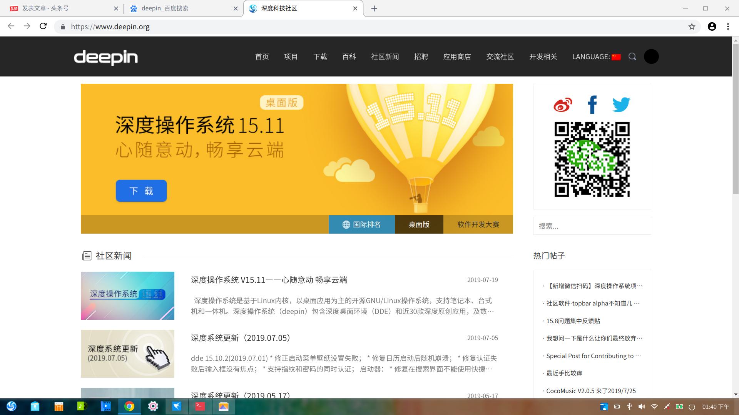Open 首页 in the nav menu

tap(262, 56)
